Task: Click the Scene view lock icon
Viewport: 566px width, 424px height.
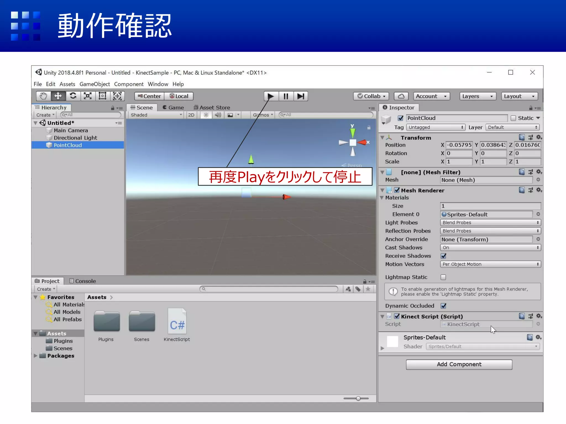Action: (369, 128)
